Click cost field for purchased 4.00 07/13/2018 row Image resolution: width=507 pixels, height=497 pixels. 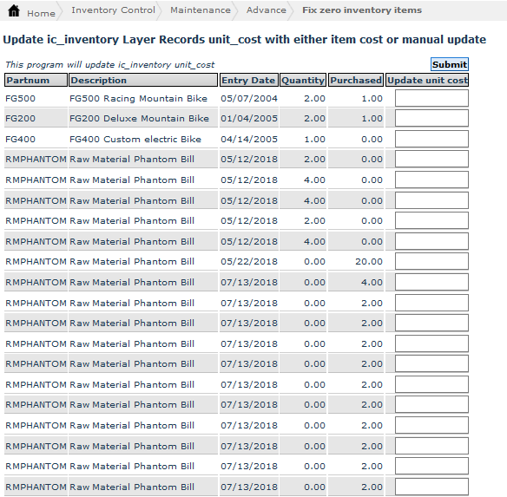[x=431, y=282]
